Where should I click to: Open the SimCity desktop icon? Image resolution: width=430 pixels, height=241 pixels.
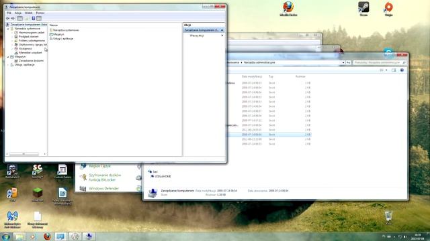38,171
